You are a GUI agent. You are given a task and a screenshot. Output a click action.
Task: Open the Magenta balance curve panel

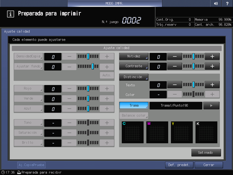[157, 132]
